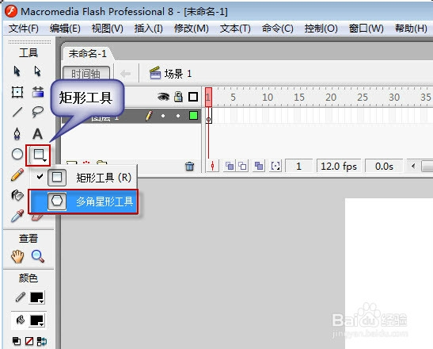Select the first keyframe of layer 1
433x349 pixels.
(208, 116)
